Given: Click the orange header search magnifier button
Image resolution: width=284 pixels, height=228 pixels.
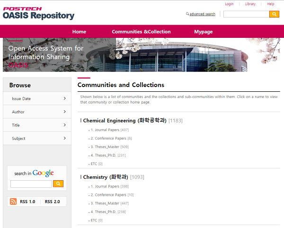Looking at the screenshot, I should [274, 14].
